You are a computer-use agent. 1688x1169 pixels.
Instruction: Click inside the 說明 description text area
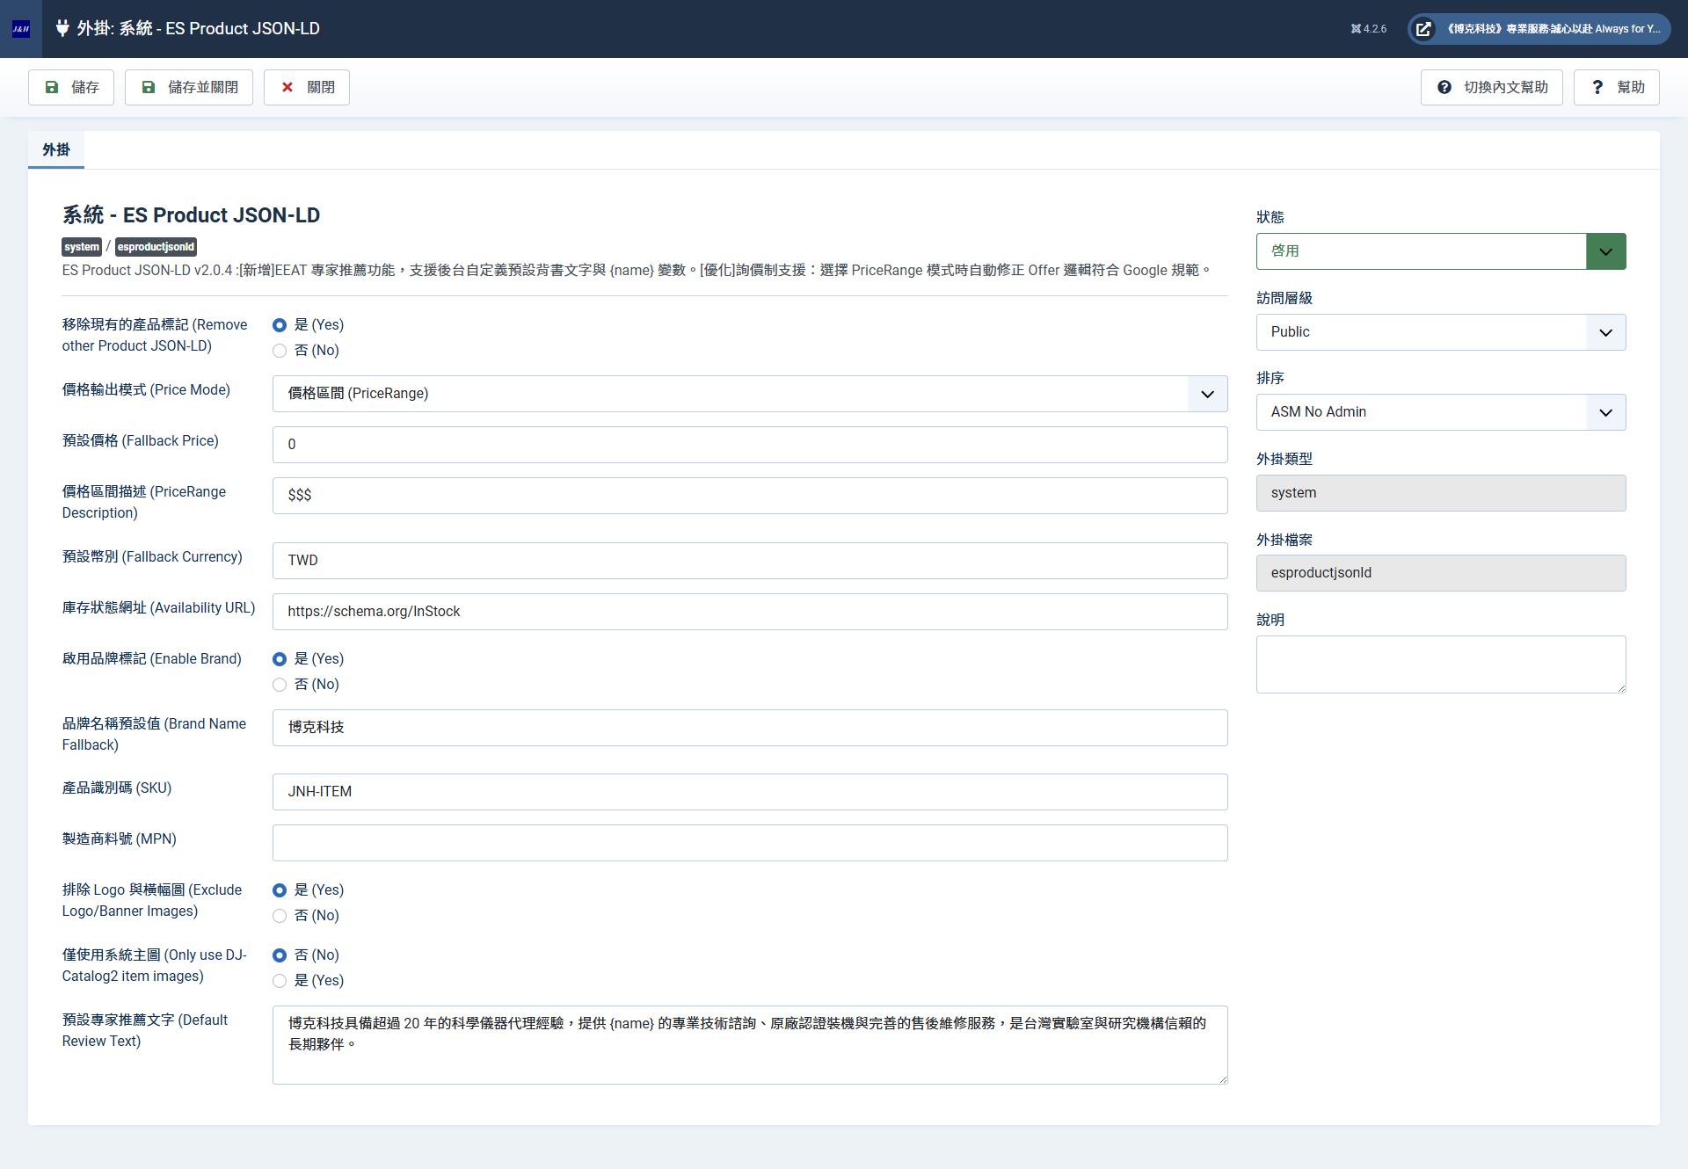(1440, 664)
